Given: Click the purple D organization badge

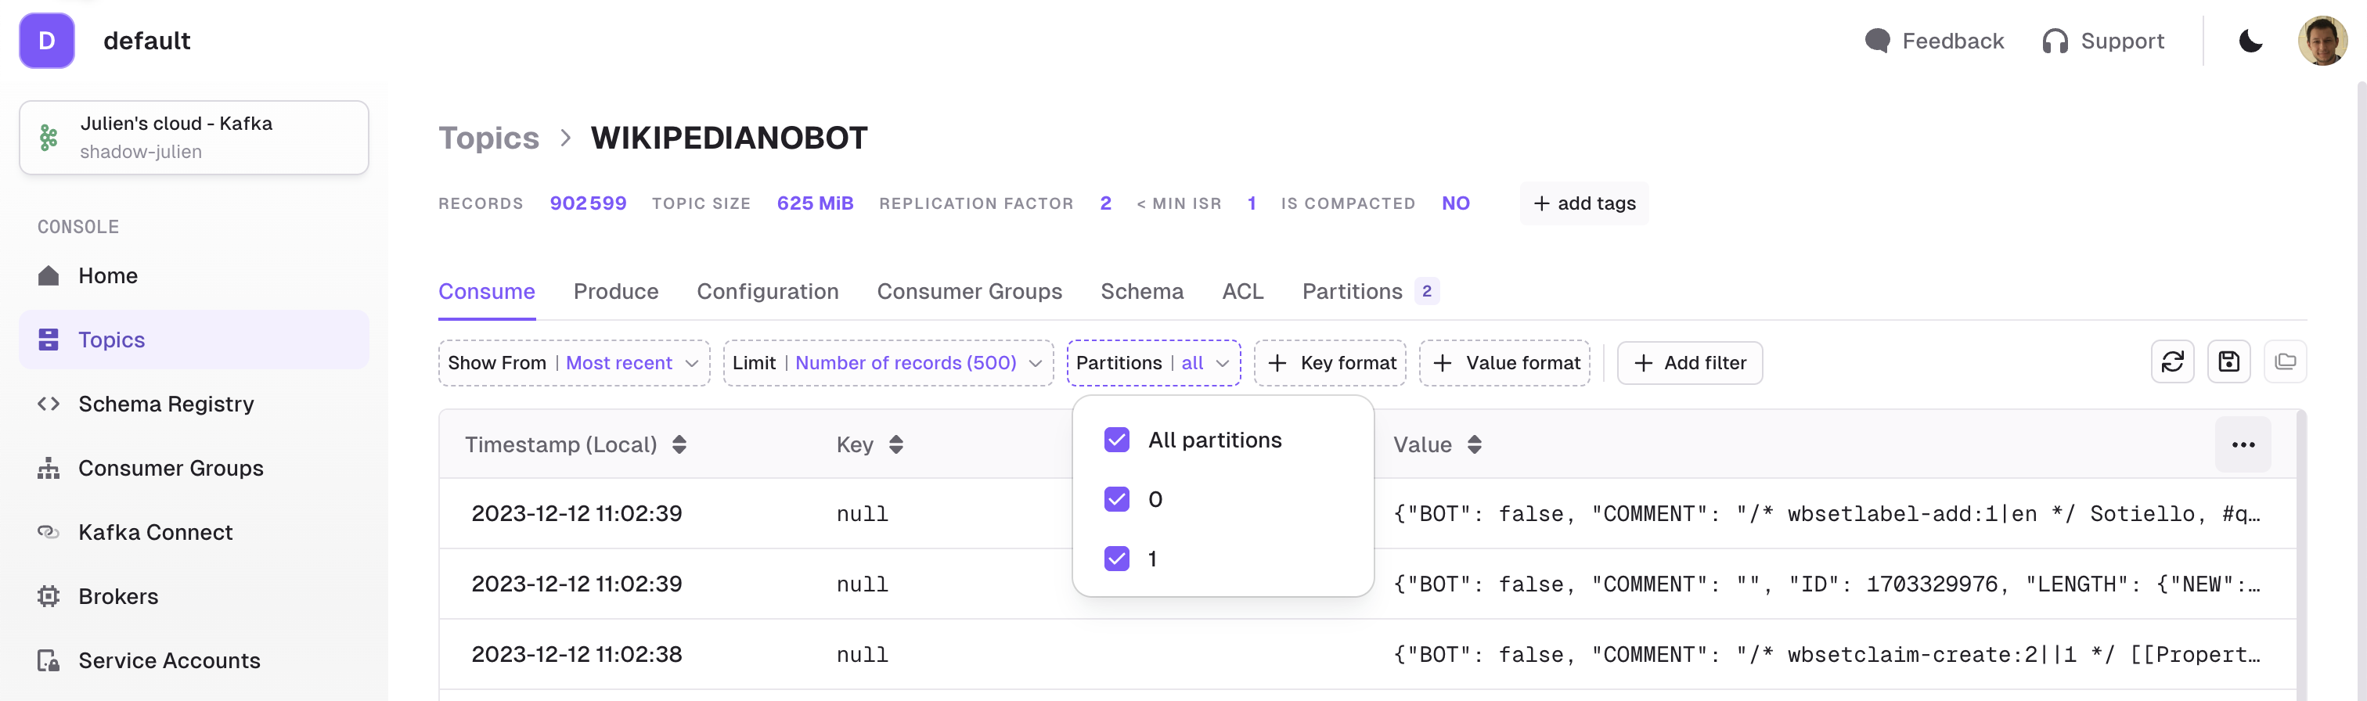Looking at the screenshot, I should (x=47, y=41).
